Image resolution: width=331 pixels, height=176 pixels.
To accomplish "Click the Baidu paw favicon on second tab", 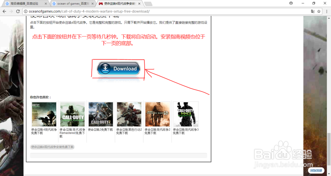I will coord(54,4).
